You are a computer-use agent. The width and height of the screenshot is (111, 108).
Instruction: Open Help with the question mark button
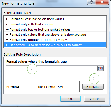(91, 2)
